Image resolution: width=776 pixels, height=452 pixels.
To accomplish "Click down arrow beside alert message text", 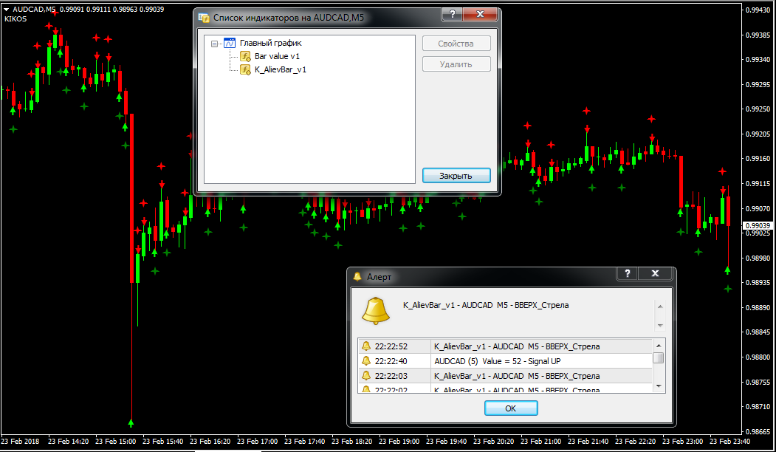I will (660, 324).
